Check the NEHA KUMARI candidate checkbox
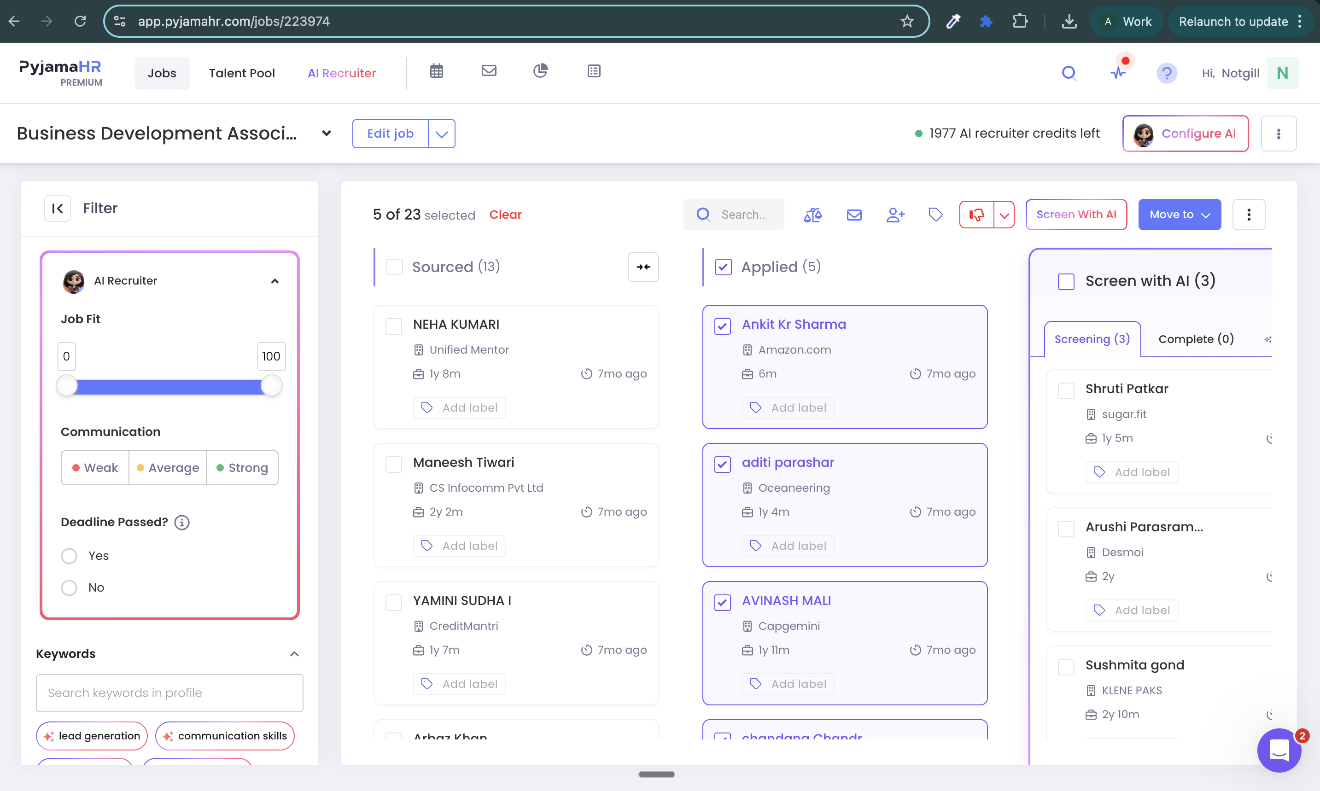Screen dimensions: 1320x791 (393, 326)
